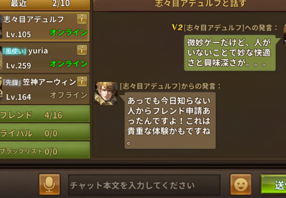Select 笠神アーウィン Lv.164 offline contact
The width and height of the screenshot is (286, 198).
pyautogui.click(x=45, y=89)
